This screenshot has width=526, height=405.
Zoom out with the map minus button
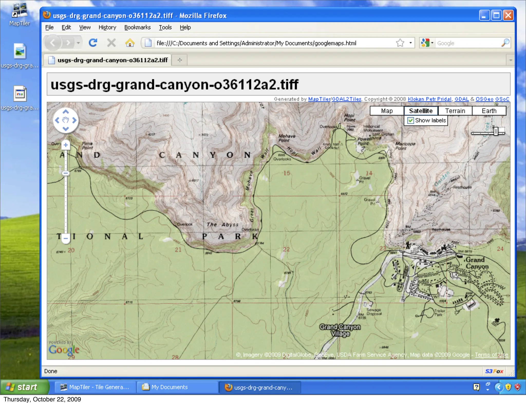tap(66, 238)
